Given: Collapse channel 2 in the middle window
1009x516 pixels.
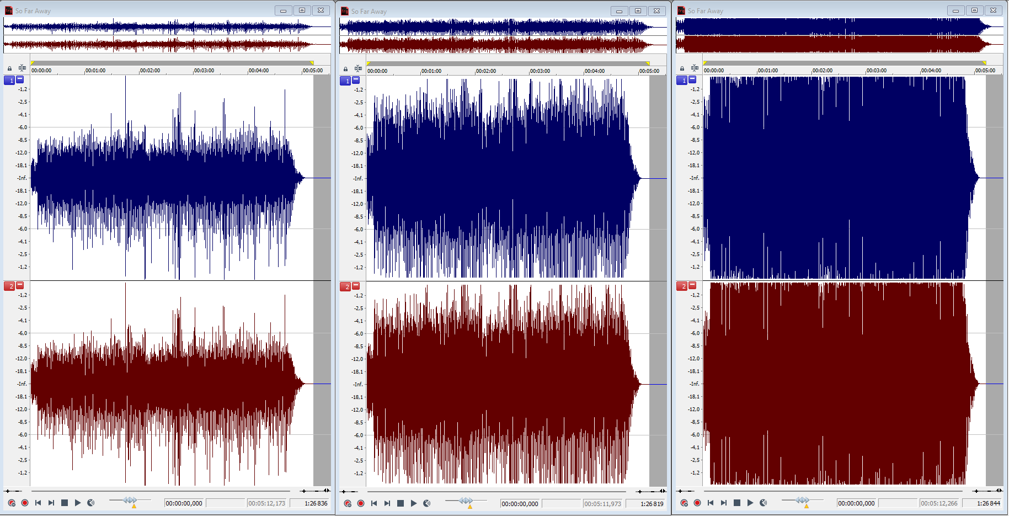Looking at the screenshot, I should 356,286.
